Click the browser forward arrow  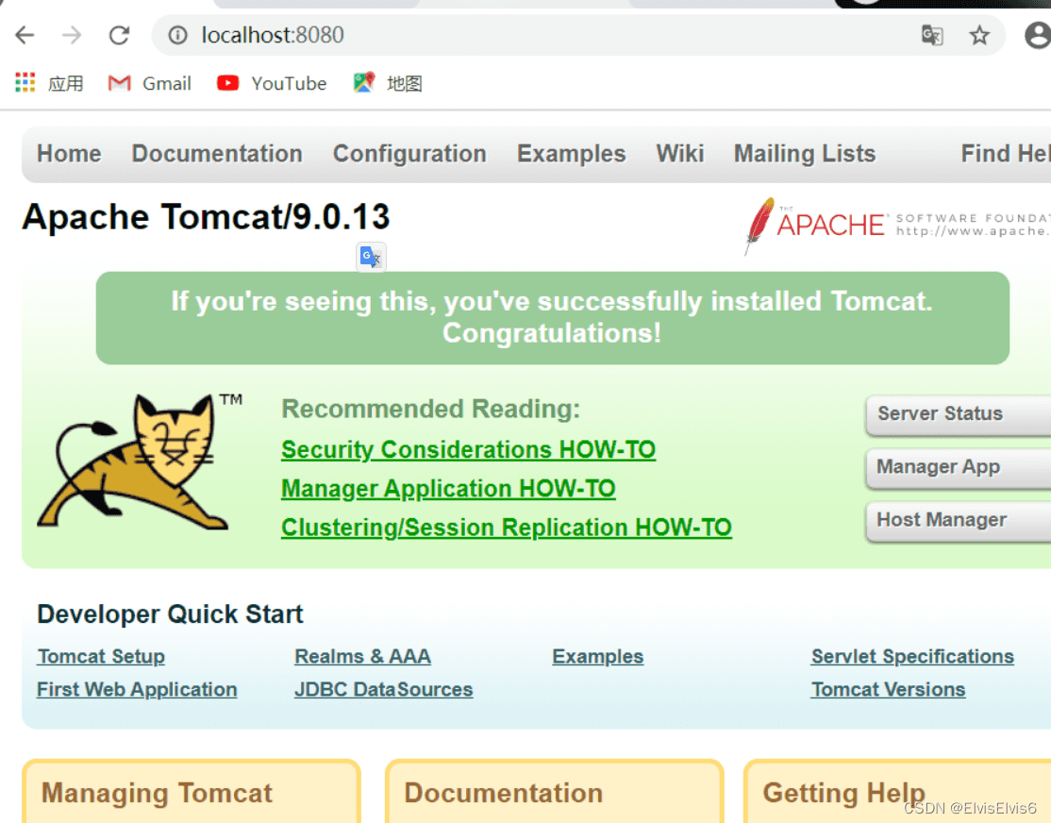[72, 35]
